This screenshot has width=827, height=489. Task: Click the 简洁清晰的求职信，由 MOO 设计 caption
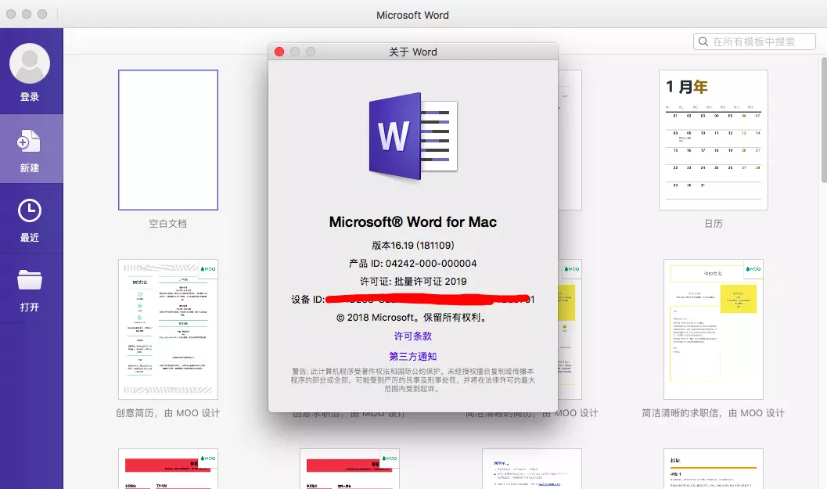(x=713, y=413)
